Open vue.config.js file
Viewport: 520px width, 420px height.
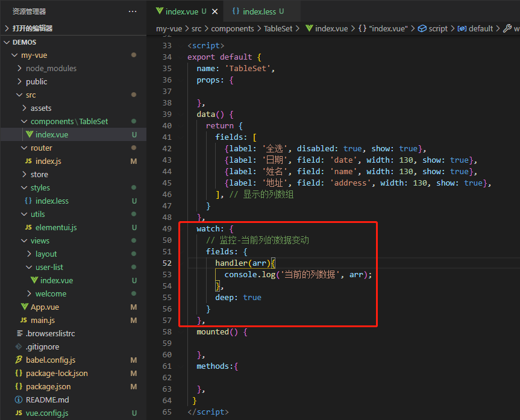pos(74,413)
